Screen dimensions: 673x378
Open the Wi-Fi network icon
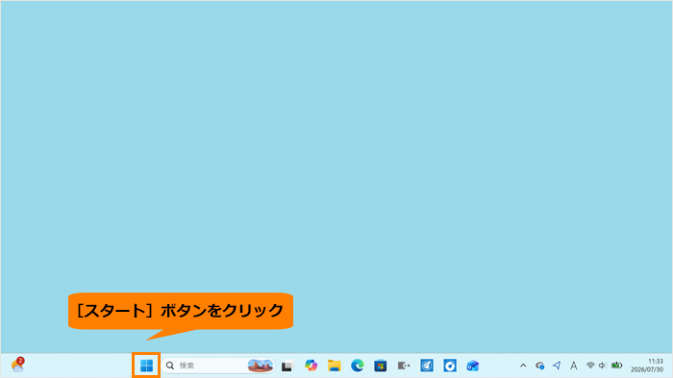click(590, 366)
